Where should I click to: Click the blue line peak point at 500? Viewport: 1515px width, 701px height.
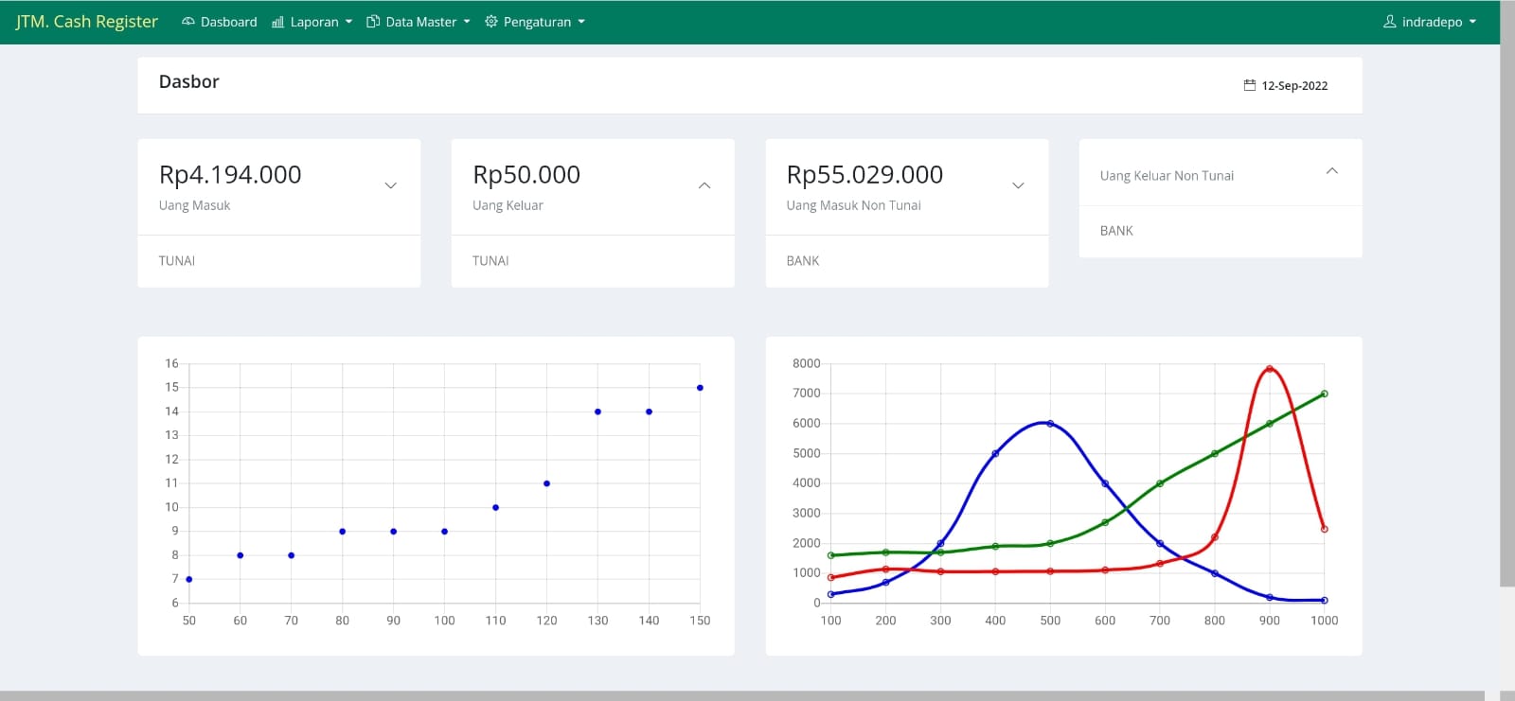click(x=1050, y=423)
